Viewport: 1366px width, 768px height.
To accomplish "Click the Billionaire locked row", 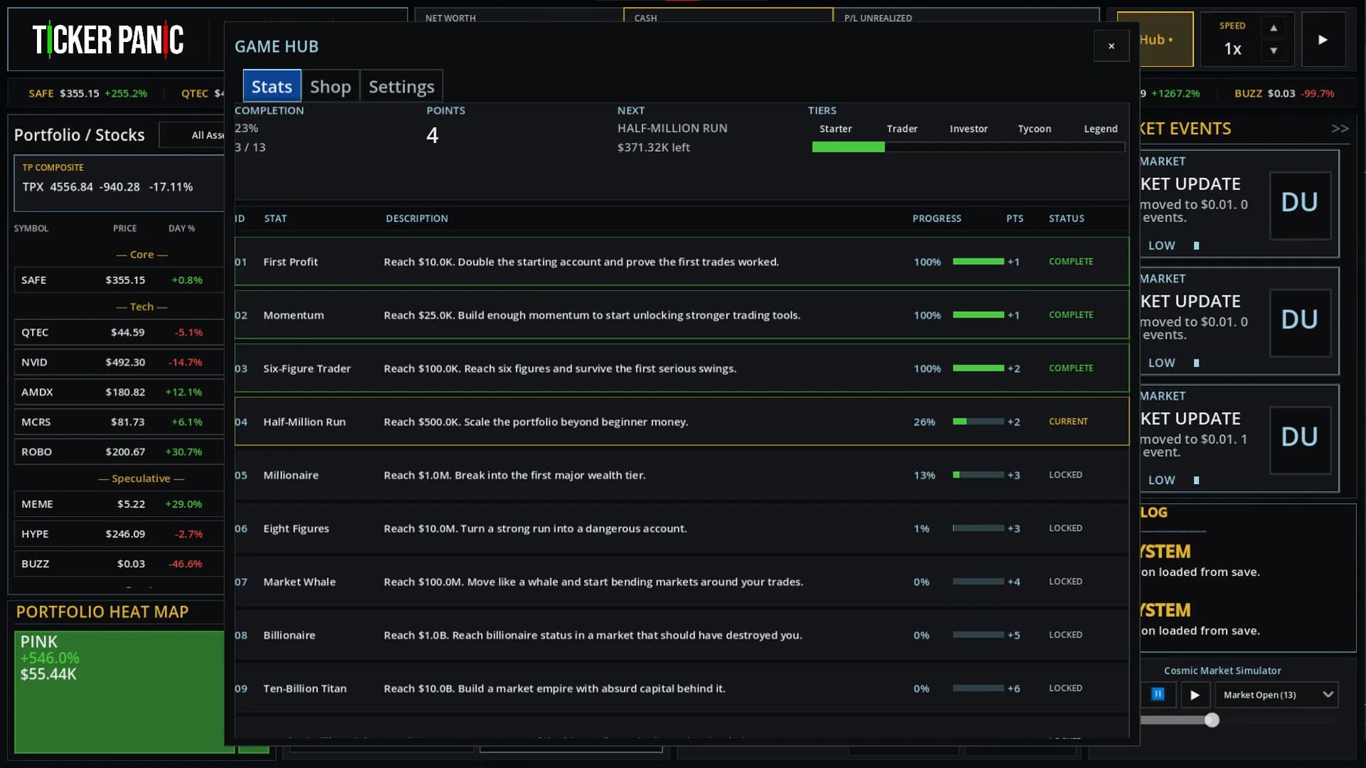I will 682,635.
